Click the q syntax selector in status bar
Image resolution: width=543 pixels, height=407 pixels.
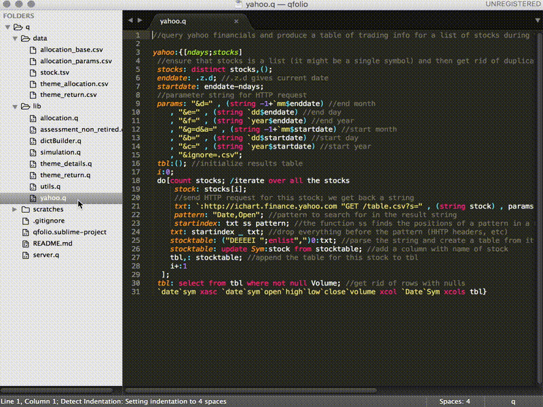(513, 402)
